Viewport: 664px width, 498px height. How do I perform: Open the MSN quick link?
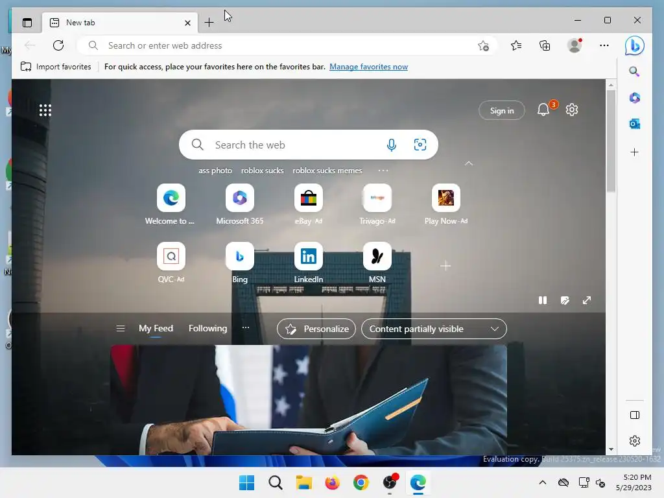(377, 263)
